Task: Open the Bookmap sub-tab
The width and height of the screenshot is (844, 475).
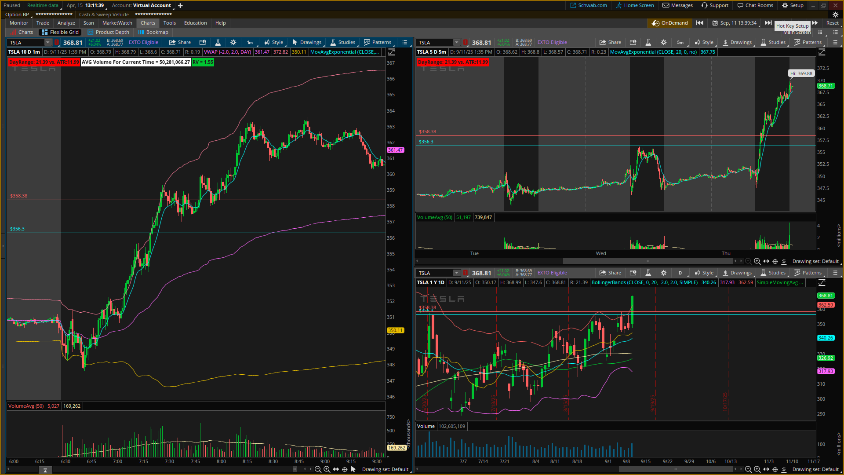Action: (153, 32)
